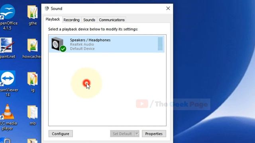The width and height of the screenshot is (255, 143).
Task: Switch to the Recording tab
Action: click(x=71, y=20)
